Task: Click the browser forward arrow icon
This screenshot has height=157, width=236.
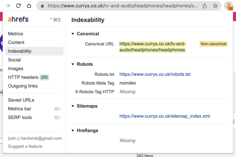Action: (x=8, y=6)
